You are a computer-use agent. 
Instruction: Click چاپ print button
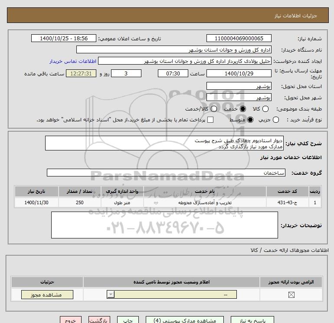[x=128, y=320]
